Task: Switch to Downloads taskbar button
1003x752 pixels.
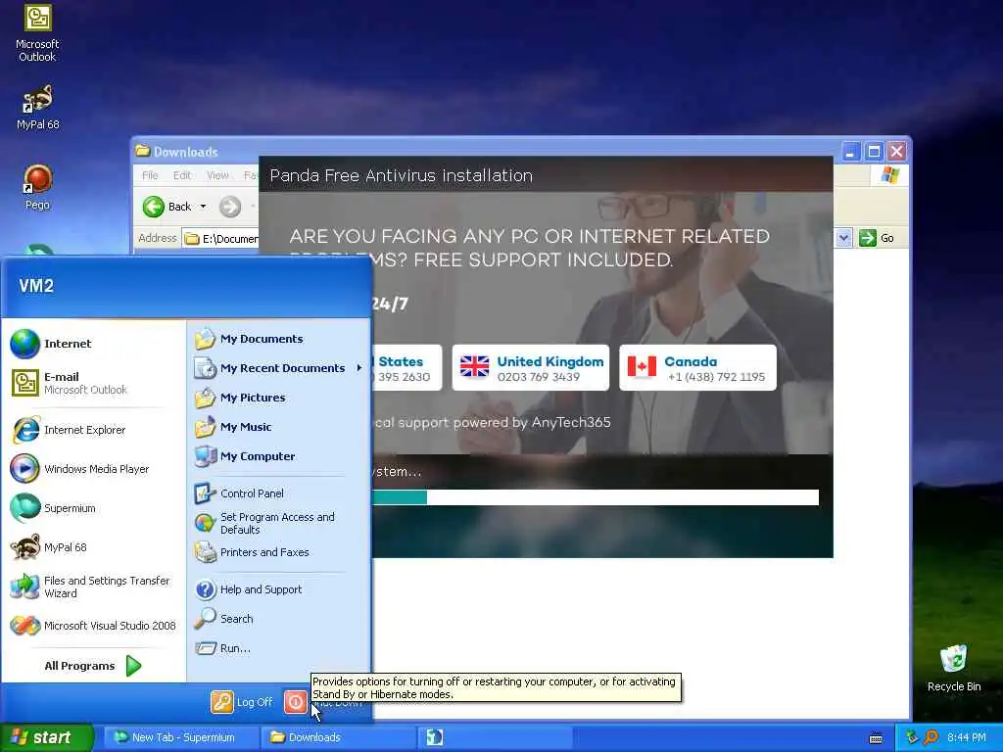Action: tap(338, 737)
